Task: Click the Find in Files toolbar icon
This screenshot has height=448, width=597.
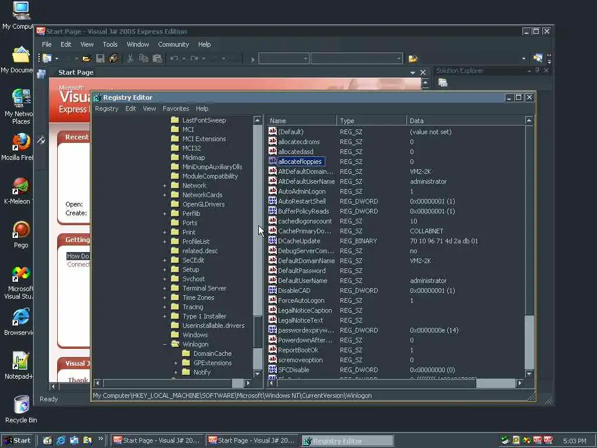Action: coord(413,58)
